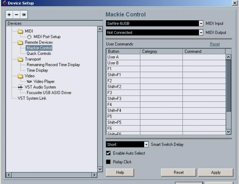The image size is (239, 184).
Task: Click the minus remove device icon
Action: pos(16,15)
